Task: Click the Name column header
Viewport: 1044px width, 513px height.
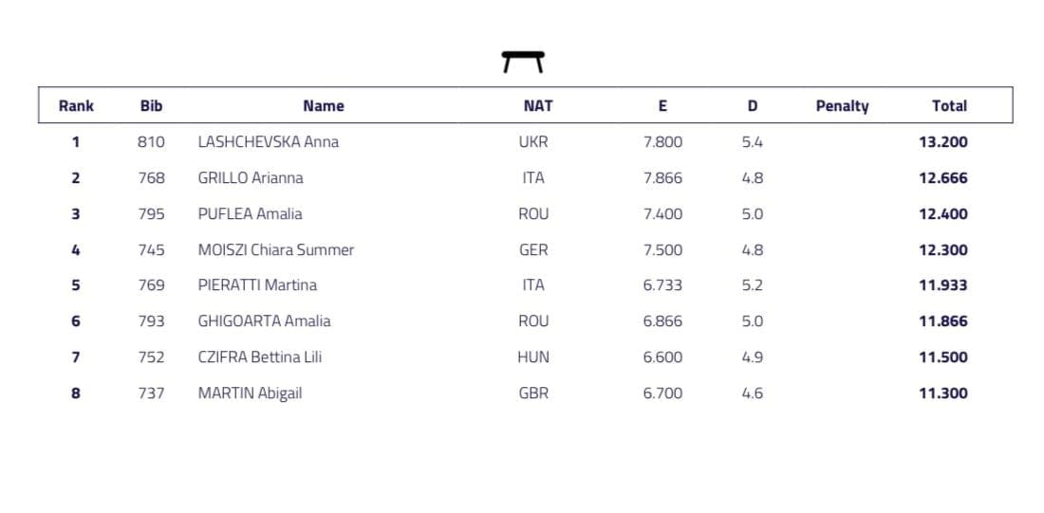Action: tap(323, 106)
